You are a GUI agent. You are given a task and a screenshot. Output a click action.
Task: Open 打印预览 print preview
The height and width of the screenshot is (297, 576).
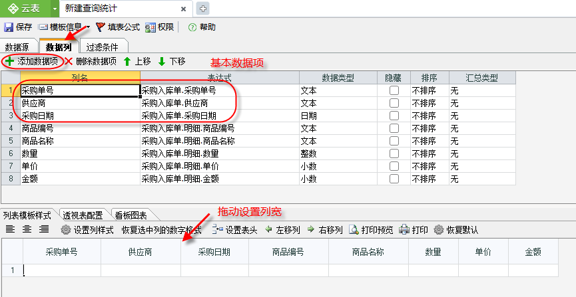pyautogui.click(x=371, y=230)
